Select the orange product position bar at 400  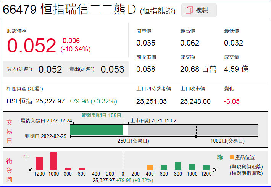[x=150, y=167]
